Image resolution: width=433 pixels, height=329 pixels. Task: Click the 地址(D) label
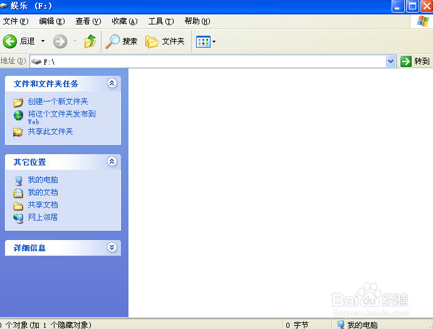pyautogui.click(x=13, y=61)
